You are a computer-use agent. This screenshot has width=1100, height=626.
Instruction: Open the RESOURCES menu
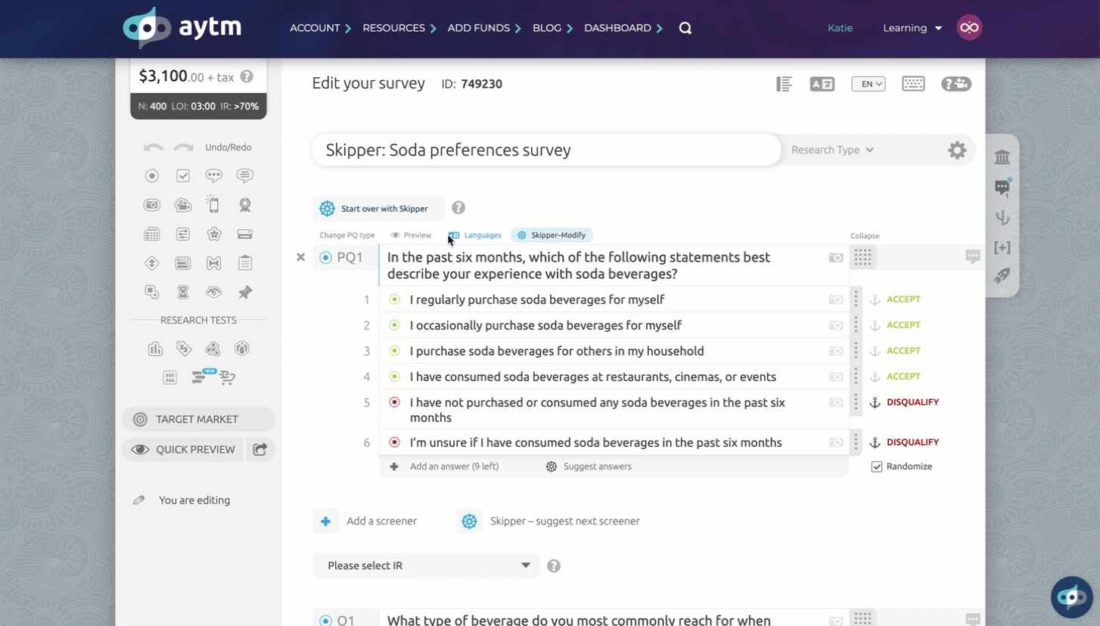click(x=393, y=28)
